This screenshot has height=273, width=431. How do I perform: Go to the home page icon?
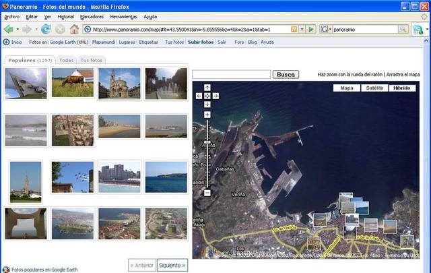coord(74,29)
